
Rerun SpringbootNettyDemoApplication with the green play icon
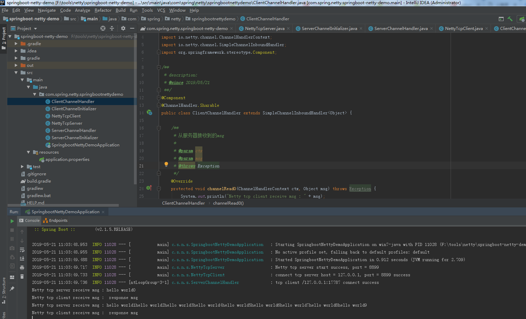coord(12,221)
